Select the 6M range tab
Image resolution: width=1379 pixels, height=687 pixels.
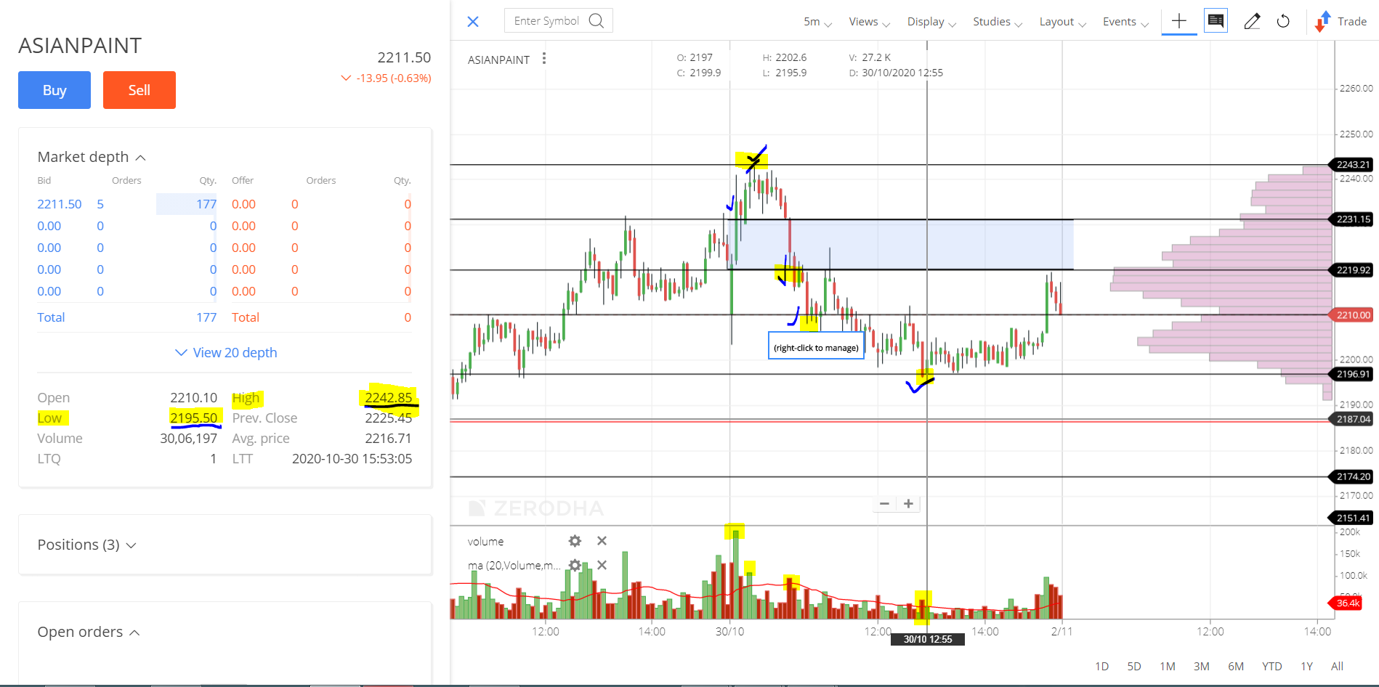point(1236,666)
